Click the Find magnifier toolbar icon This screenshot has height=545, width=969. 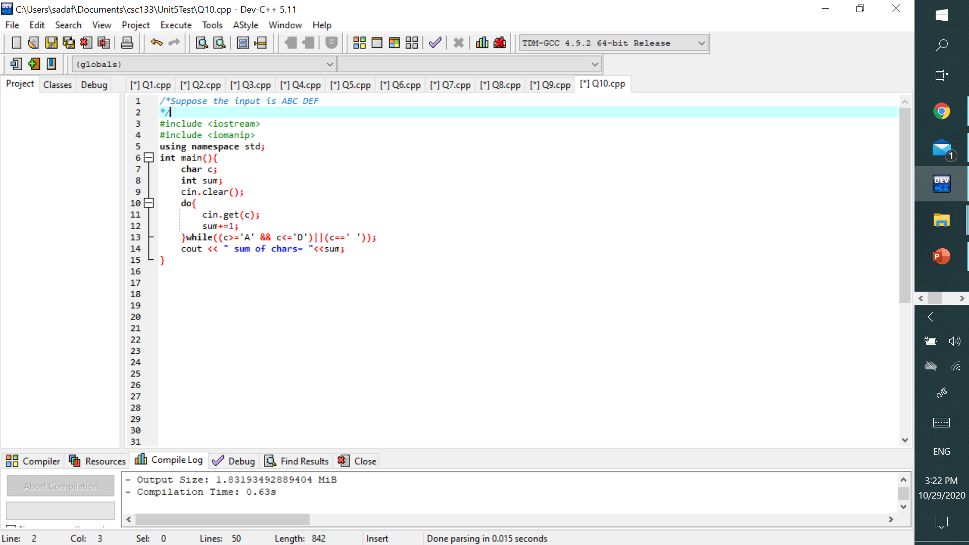202,43
